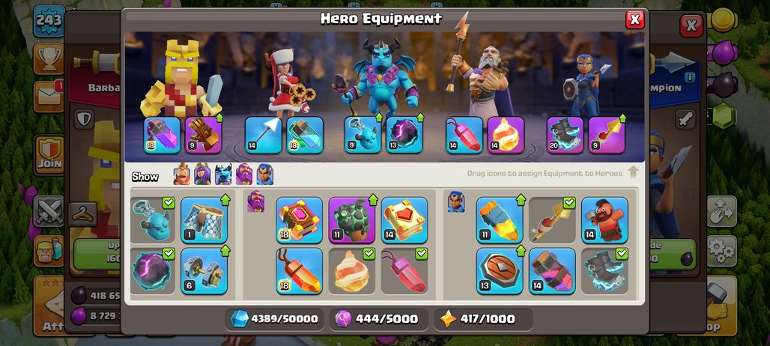The width and height of the screenshot is (770, 346).
Task: Pick the Noble Iron dumbbell equipment
Action: pos(204,271)
